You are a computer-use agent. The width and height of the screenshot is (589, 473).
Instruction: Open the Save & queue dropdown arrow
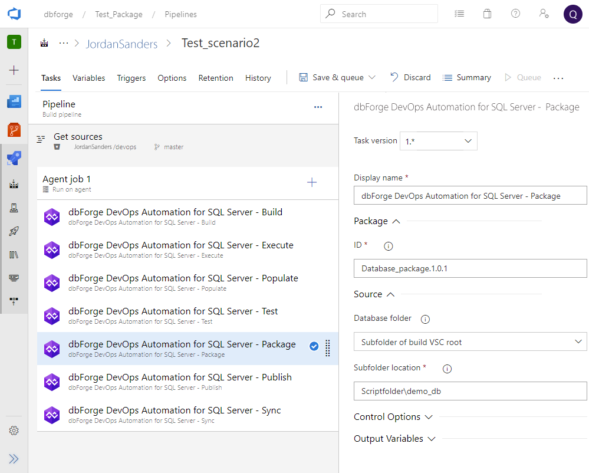(372, 77)
